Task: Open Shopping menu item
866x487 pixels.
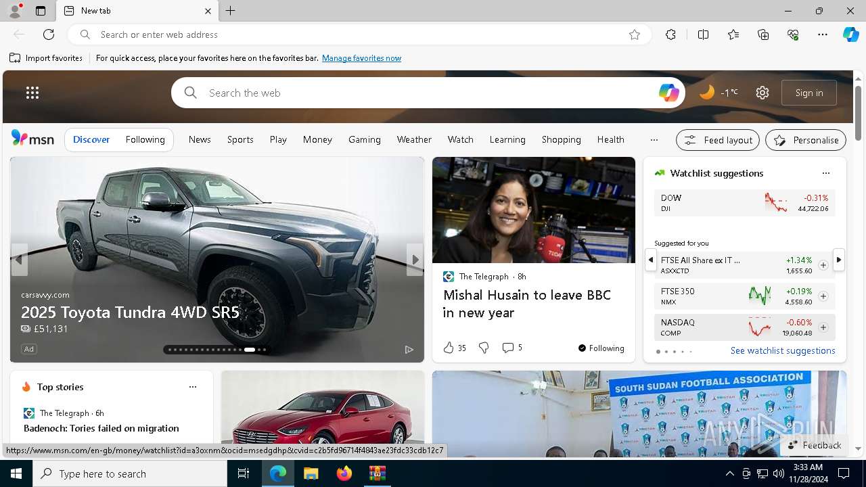Action: tap(561, 139)
